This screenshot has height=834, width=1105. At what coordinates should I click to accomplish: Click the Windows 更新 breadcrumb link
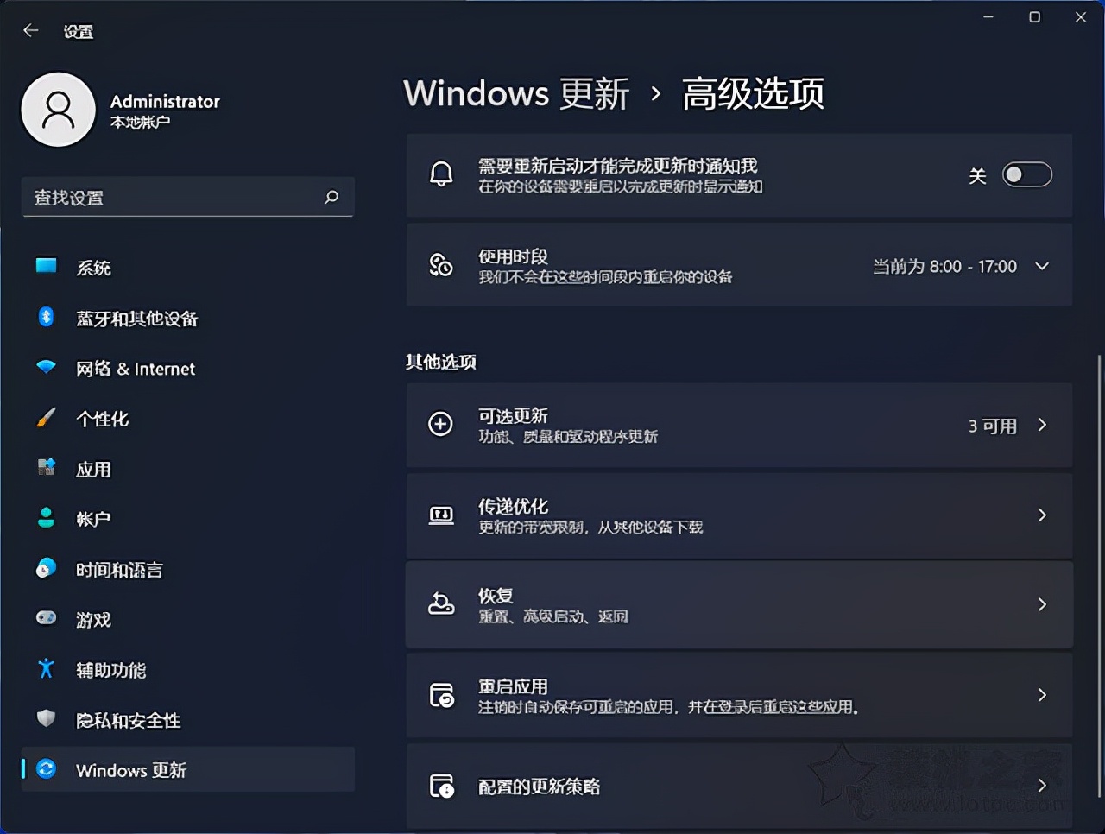coord(516,93)
